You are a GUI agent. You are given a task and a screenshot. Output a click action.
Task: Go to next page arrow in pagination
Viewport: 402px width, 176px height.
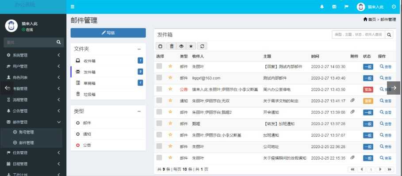coord(380,169)
